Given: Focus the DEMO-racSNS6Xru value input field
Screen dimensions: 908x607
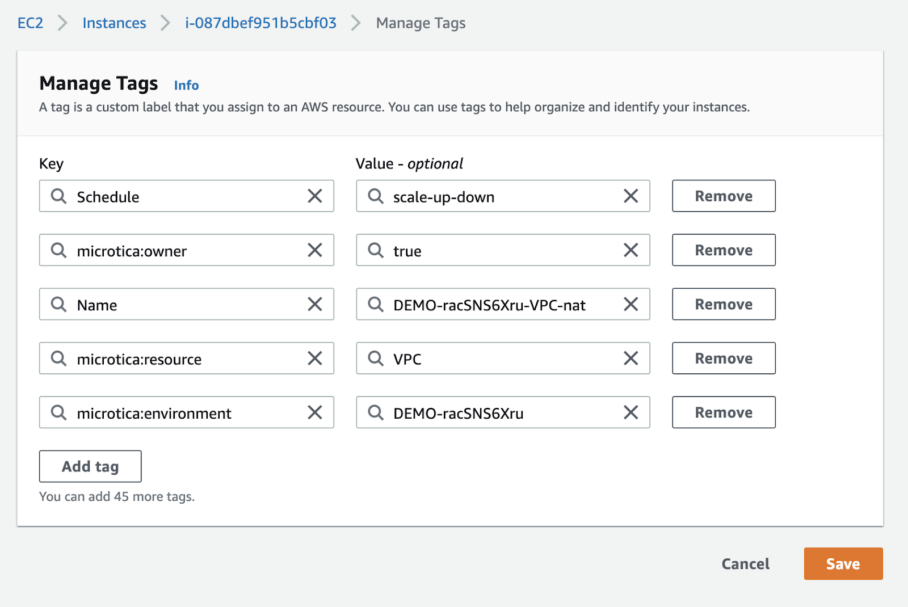Looking at the screenshot, I should (499, 413).
